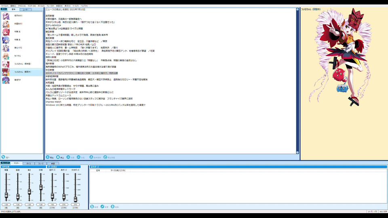The width and height of the screenshot is (388, 218).
Task: Open the 表示 menu
Action: point(67,6)
